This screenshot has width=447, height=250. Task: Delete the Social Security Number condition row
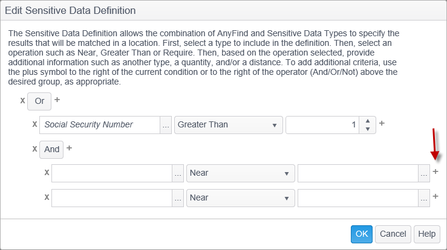34,124
